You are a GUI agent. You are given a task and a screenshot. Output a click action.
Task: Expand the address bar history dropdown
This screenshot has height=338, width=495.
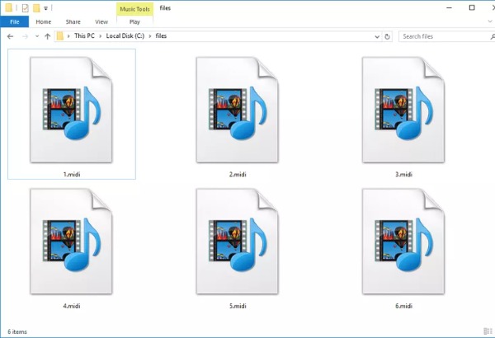tap(377, 36)
